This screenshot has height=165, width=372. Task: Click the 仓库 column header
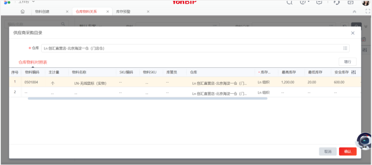pyautogui.click(x=193, y=72)
